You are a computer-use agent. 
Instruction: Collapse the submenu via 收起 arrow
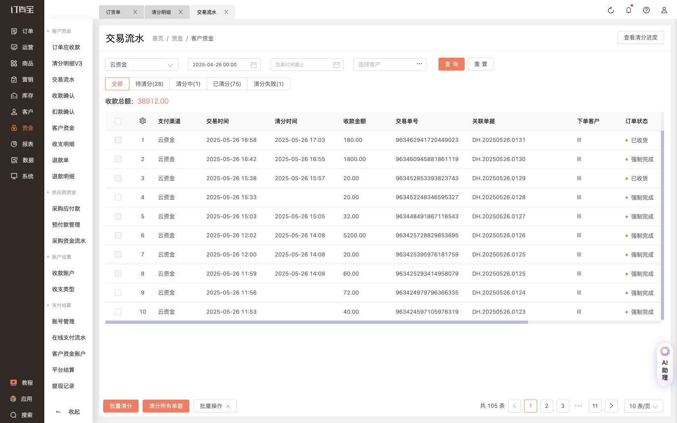[58, 412]
